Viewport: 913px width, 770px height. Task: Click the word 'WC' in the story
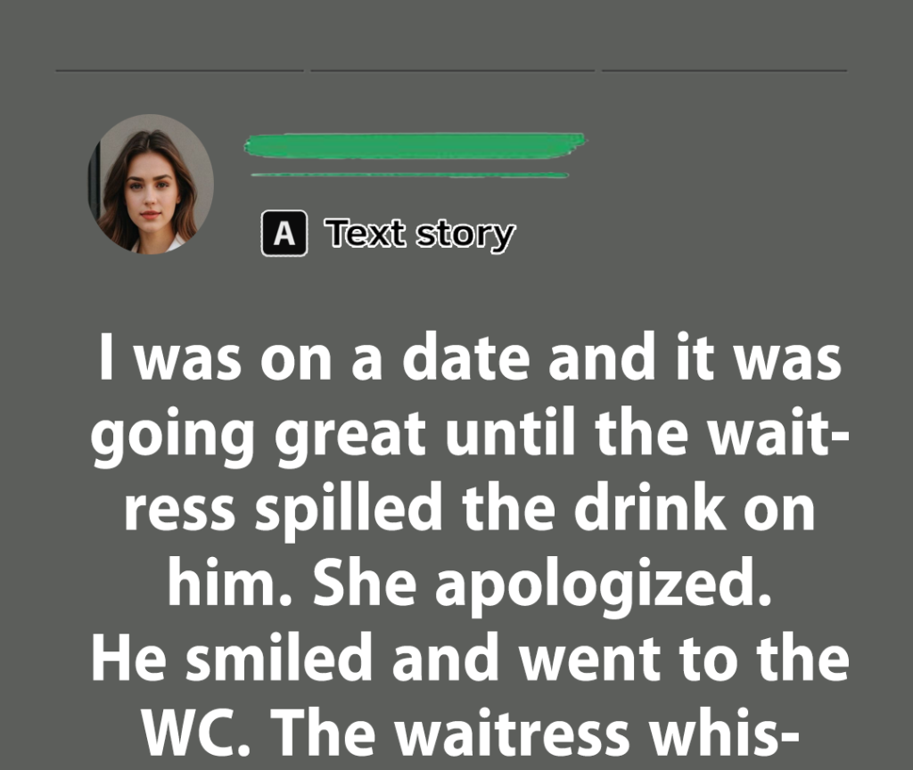[x=195, y=733]
